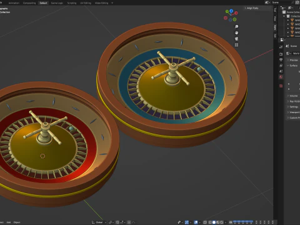Switch orthographic perspective with grid icon

tap(236, 45)
